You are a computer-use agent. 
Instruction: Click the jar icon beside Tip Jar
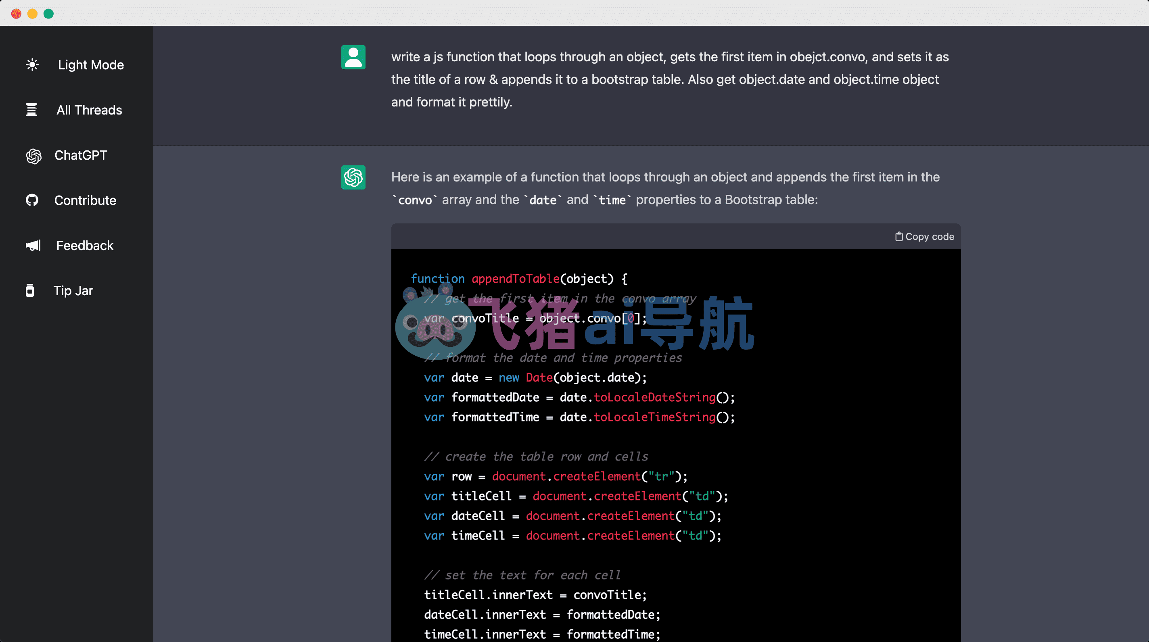30,290
